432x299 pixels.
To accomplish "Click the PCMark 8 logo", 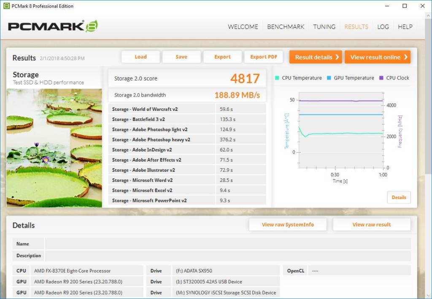I will (x=53, y=26).
